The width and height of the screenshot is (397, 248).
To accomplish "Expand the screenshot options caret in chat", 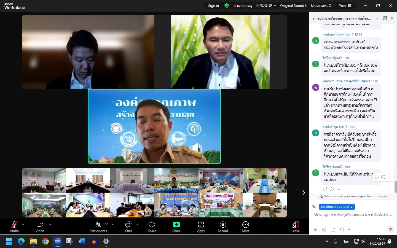I will point(349,230).
